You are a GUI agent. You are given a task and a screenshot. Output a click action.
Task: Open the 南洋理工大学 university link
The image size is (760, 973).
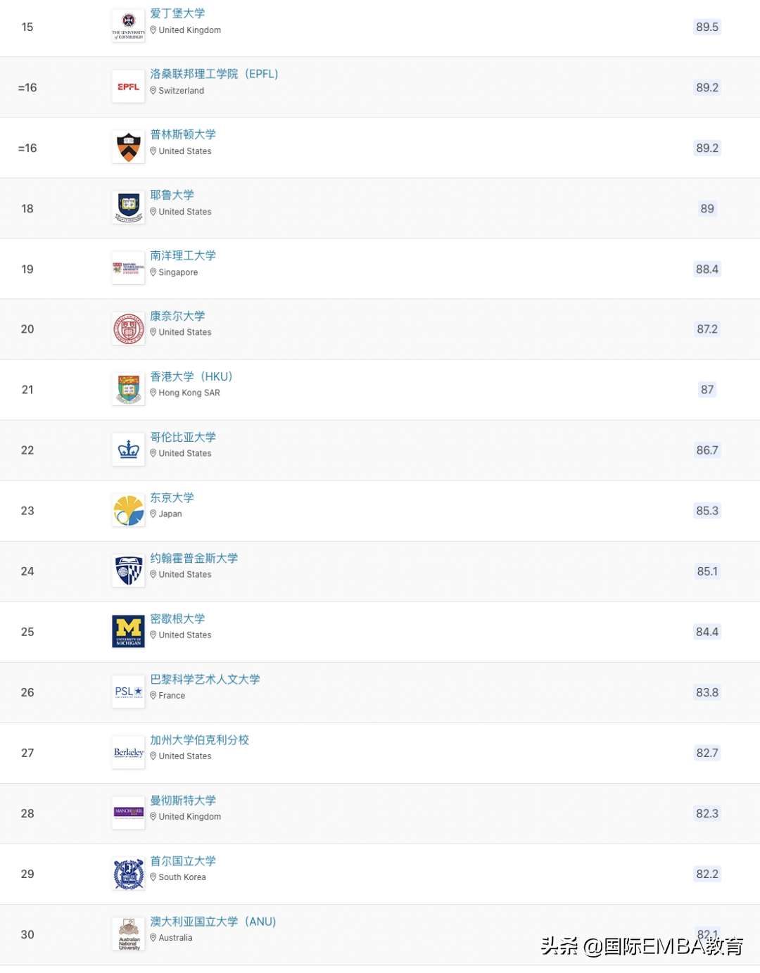(183, 255)
